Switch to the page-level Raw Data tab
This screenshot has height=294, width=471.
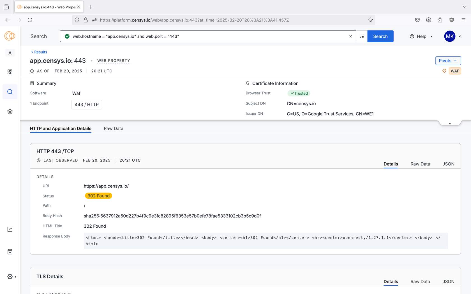(114, 129)
